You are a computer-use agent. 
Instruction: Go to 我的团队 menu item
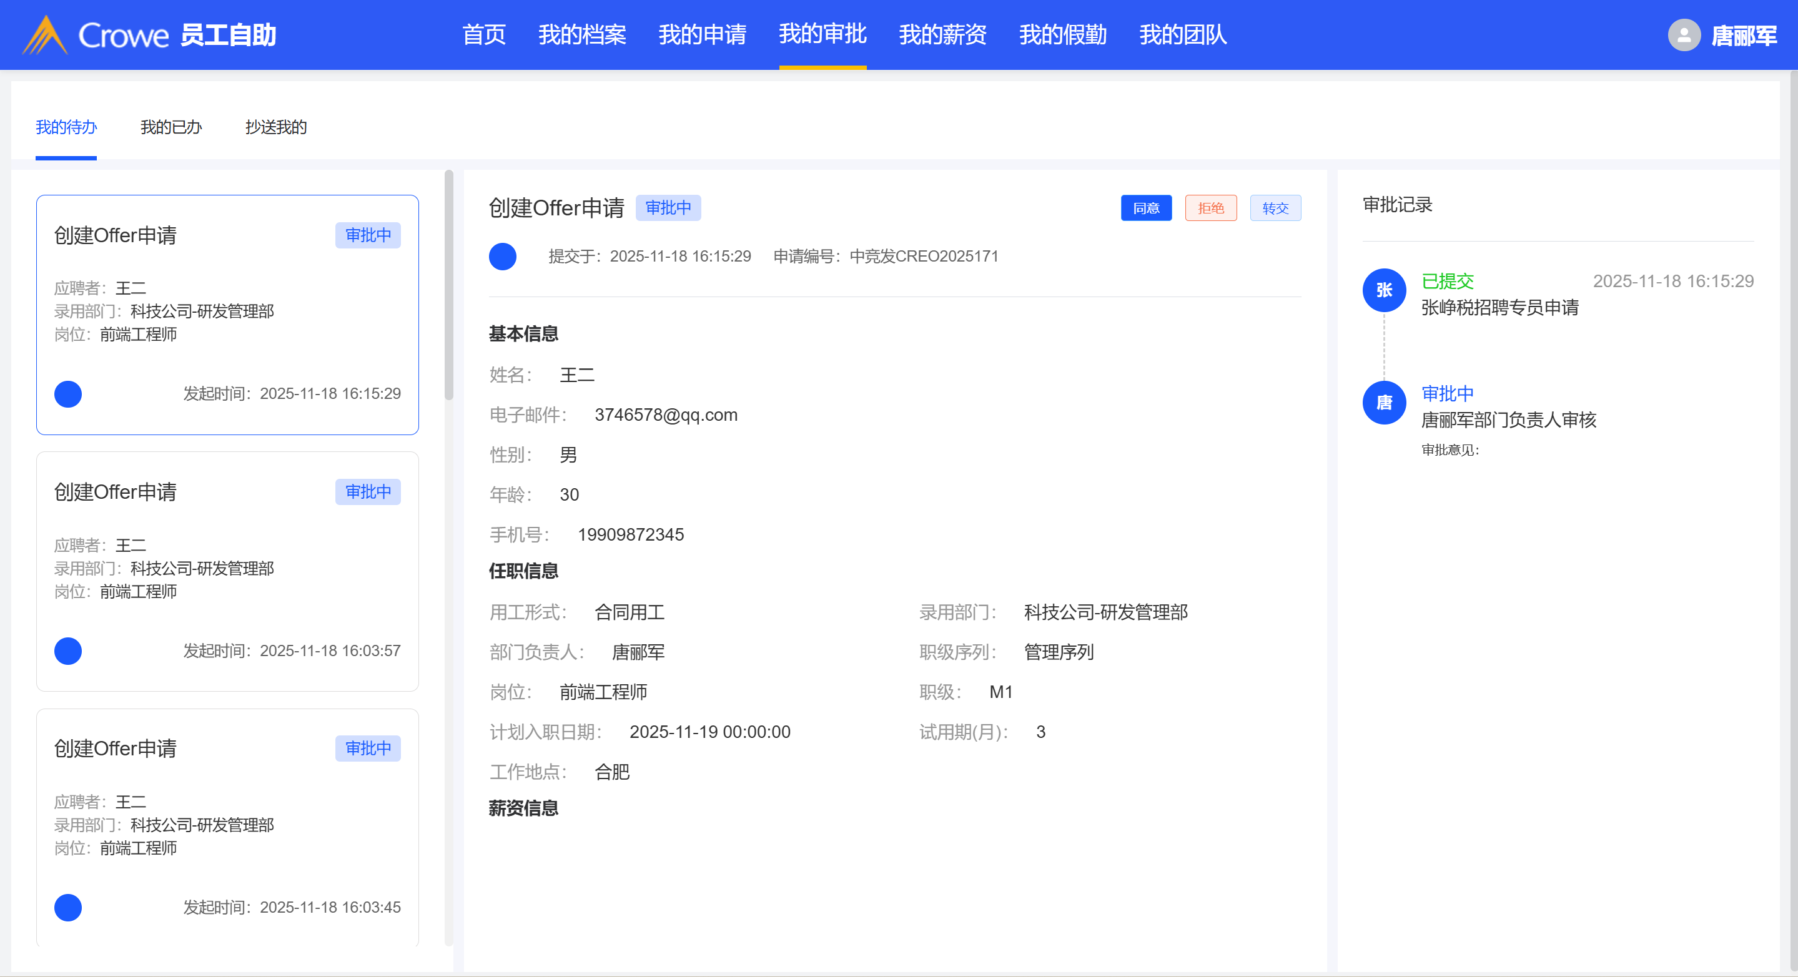click(1182, 35)
